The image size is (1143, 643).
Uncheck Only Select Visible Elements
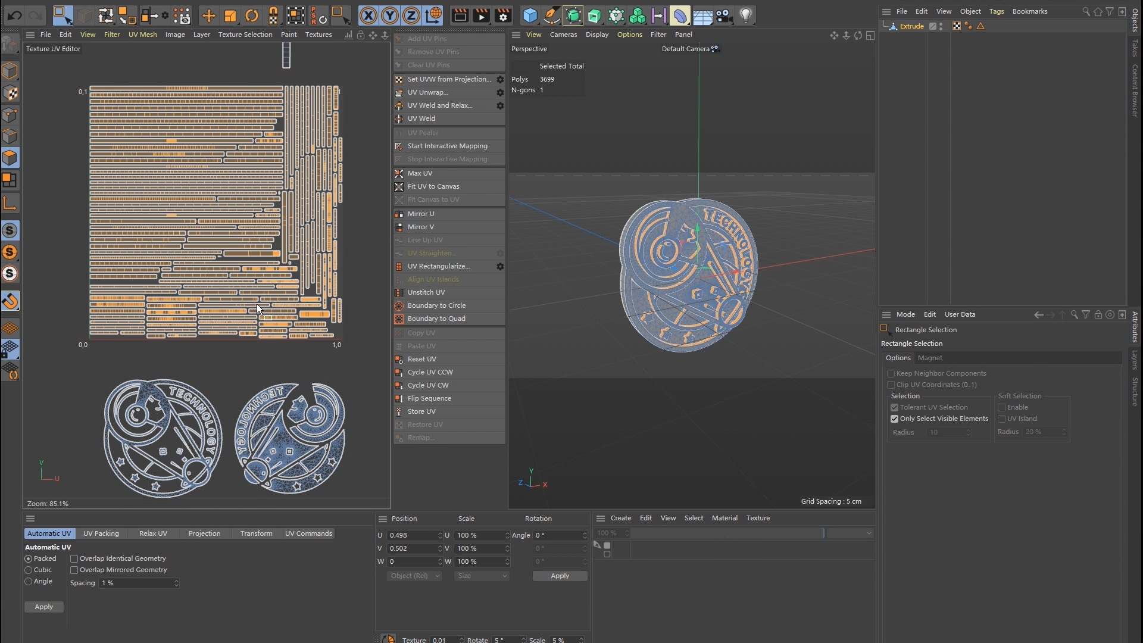(894, 419)
